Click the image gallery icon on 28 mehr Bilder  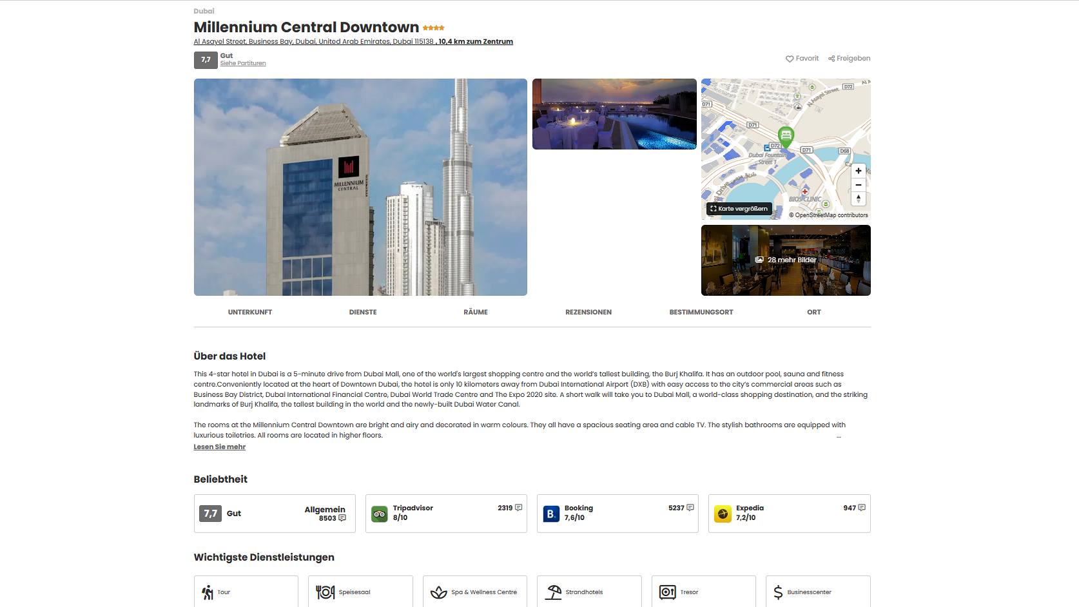click(x=759, y=260)
